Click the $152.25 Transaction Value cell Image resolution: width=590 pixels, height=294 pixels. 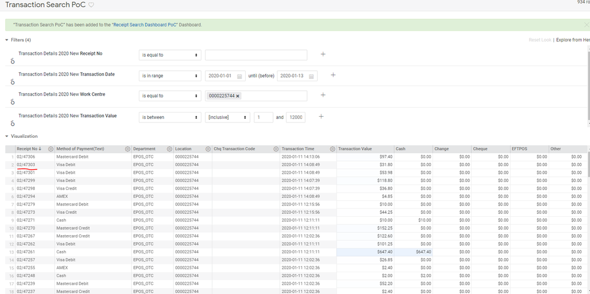coord(366,228)
